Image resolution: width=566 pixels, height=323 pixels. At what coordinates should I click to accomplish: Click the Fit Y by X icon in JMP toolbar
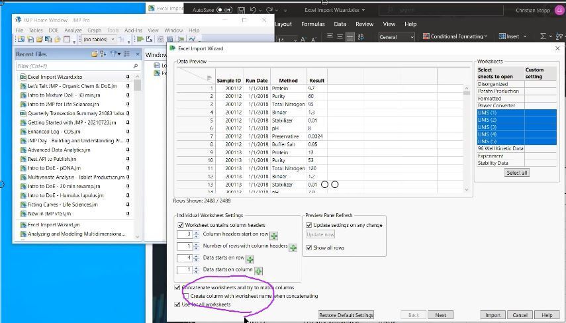click(150, 39)
